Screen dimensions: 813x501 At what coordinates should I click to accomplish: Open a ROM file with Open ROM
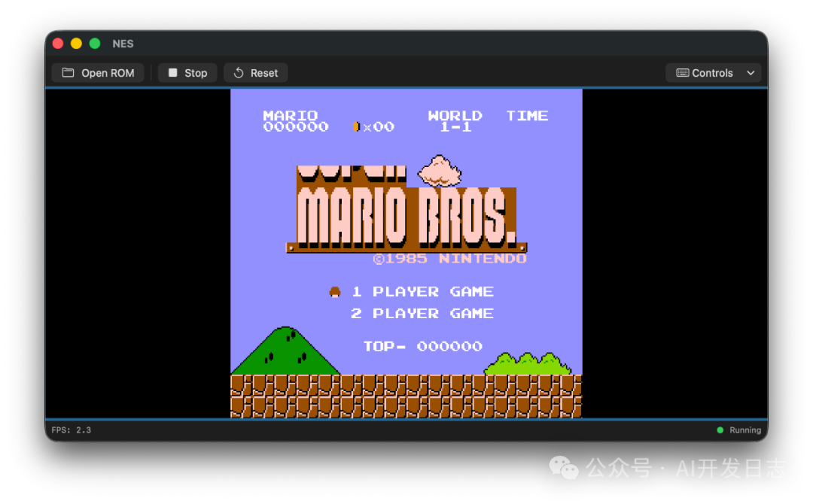pyautogui.click(x=98, y=73)
